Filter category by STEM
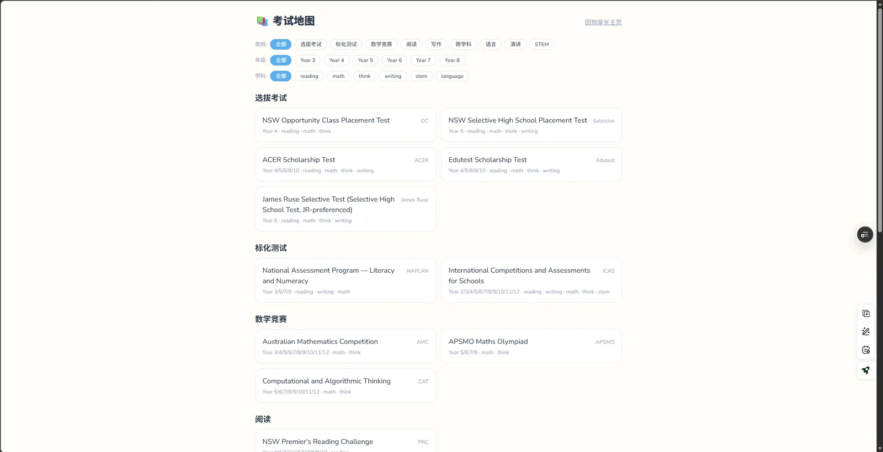883x452 pixels. tap(542, 45)
